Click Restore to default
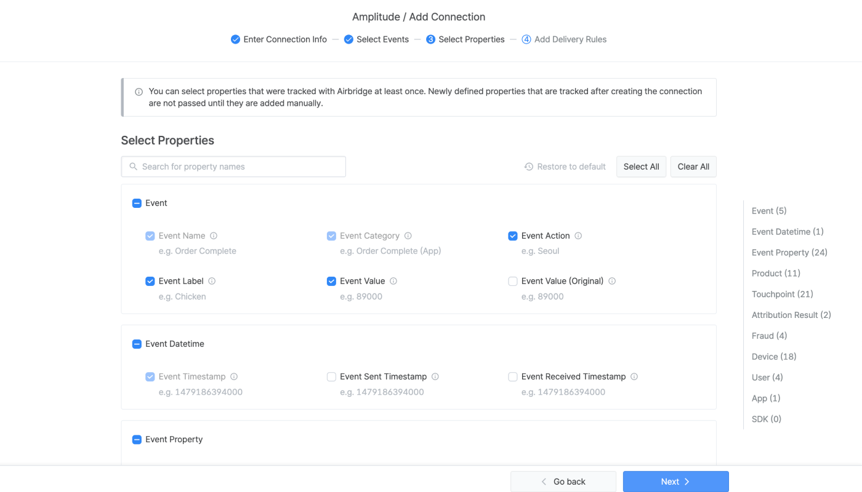 565,167
